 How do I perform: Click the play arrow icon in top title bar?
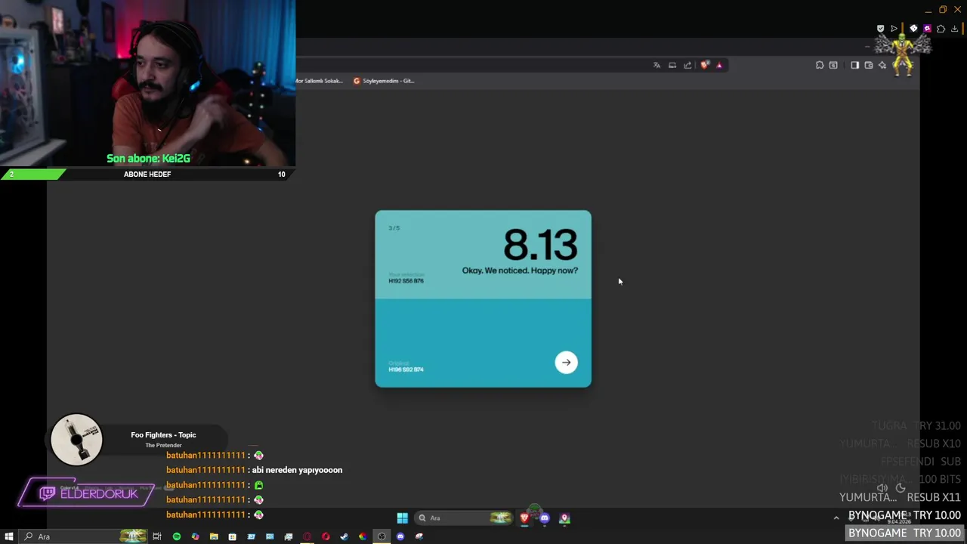coord(894,29)
